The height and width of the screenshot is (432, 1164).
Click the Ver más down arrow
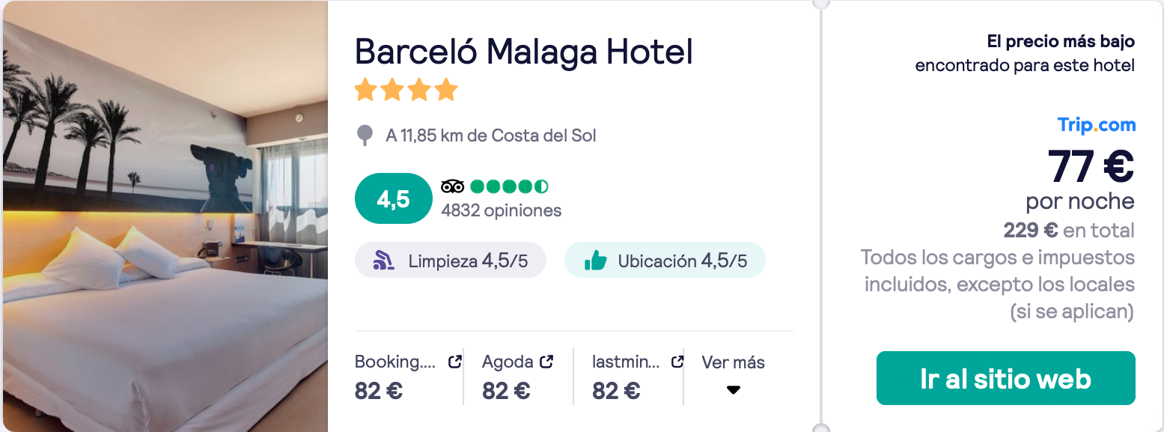click(734, 390)
